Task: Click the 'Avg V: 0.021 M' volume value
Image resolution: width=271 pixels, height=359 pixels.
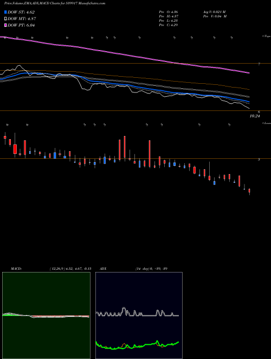Action: 214,12
